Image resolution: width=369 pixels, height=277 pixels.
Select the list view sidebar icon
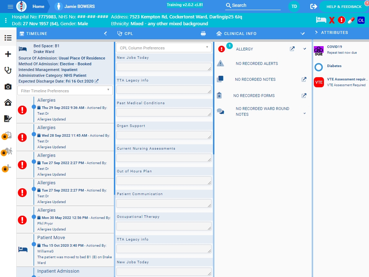[8, 38]
